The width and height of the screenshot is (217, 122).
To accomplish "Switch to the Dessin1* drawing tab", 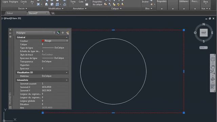I will (x=33, y=13).
